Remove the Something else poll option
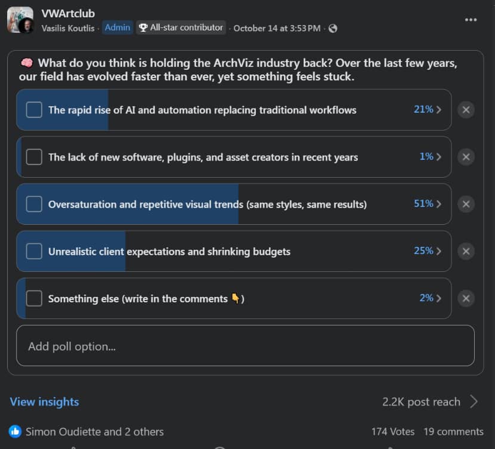 pos(466,298)
